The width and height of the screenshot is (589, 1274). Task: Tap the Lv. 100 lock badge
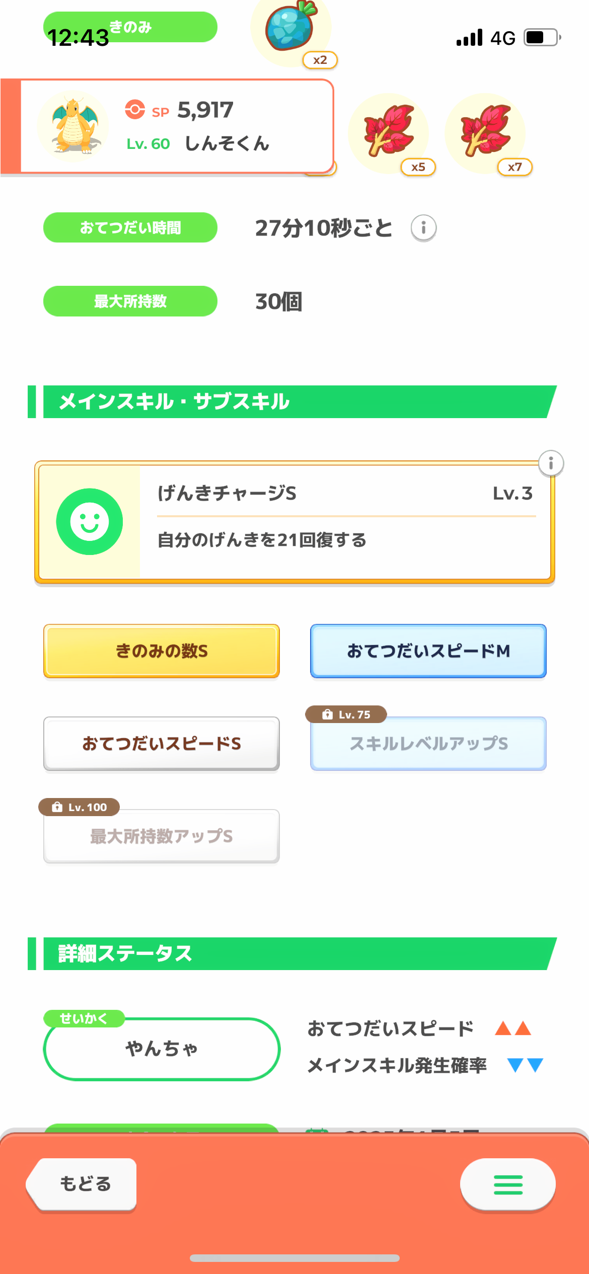(x=80, y=807)
